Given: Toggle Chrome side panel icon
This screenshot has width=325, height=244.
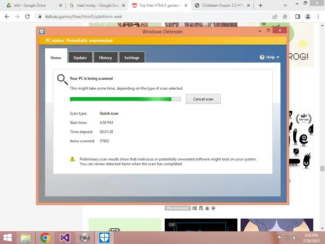Looking at the screenshot, I should point(298,17).
